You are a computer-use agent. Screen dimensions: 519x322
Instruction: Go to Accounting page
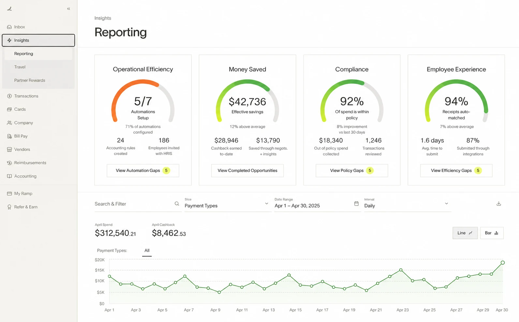coord(38,176)
